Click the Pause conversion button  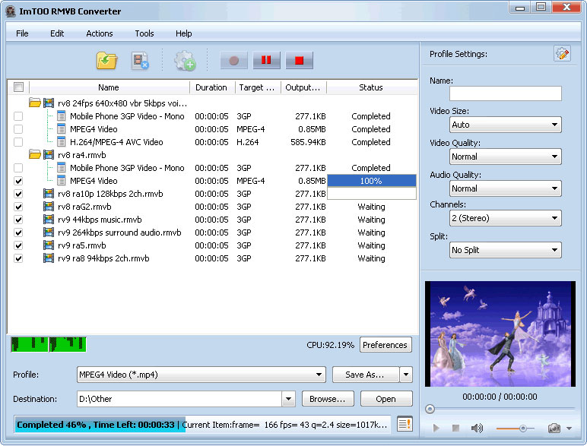[x=266, y=61]
